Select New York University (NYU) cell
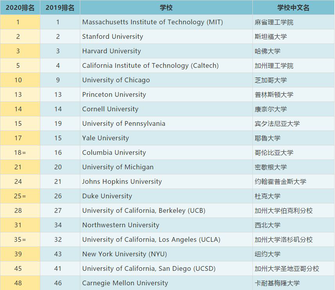The height and width of the screenshot is (290, 335). click(x=166, y=254)
